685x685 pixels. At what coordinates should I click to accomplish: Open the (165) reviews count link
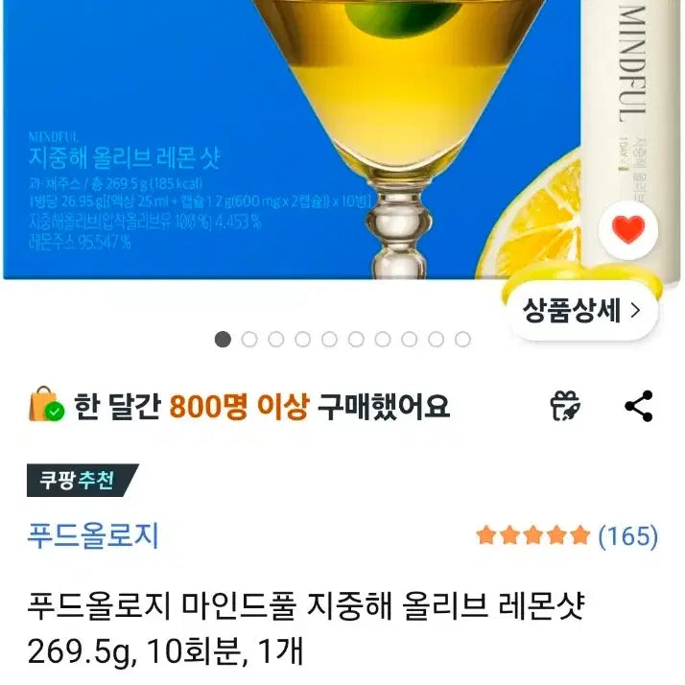tap(627, 535)
